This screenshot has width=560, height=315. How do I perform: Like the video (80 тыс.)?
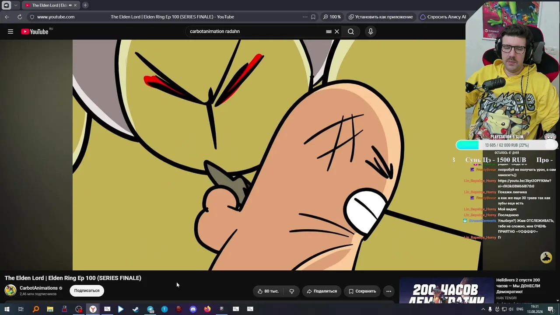click(x=268, y=291)
